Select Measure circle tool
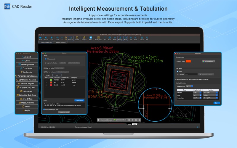237x148 pixels. [x=26, y=103]
